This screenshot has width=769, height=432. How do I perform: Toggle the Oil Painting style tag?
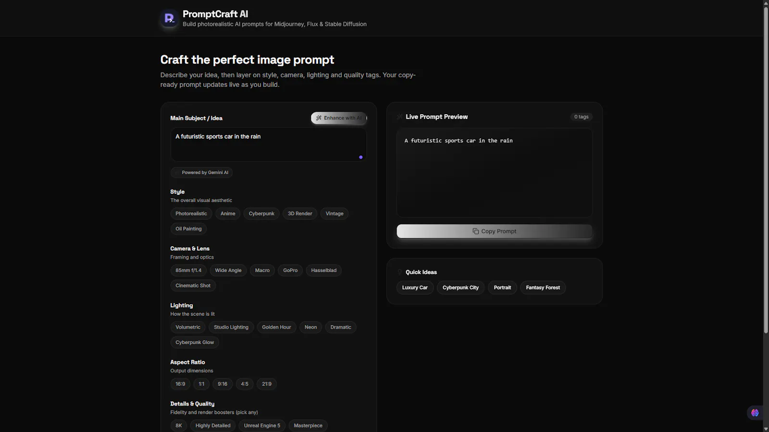coord(188,229)
